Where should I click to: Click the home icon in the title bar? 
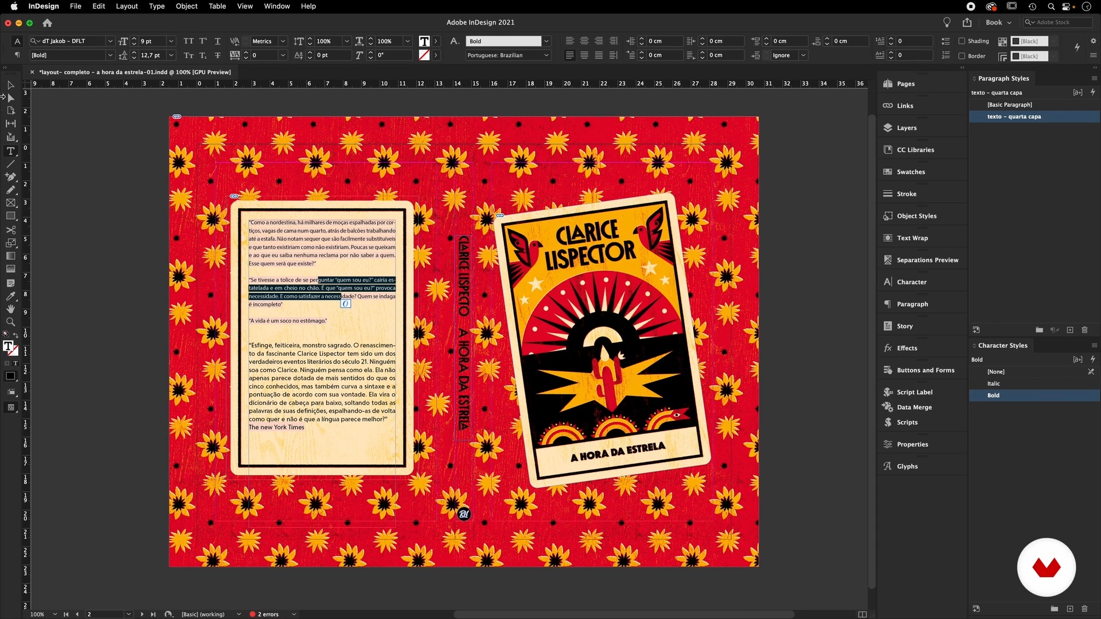point(48,23)
